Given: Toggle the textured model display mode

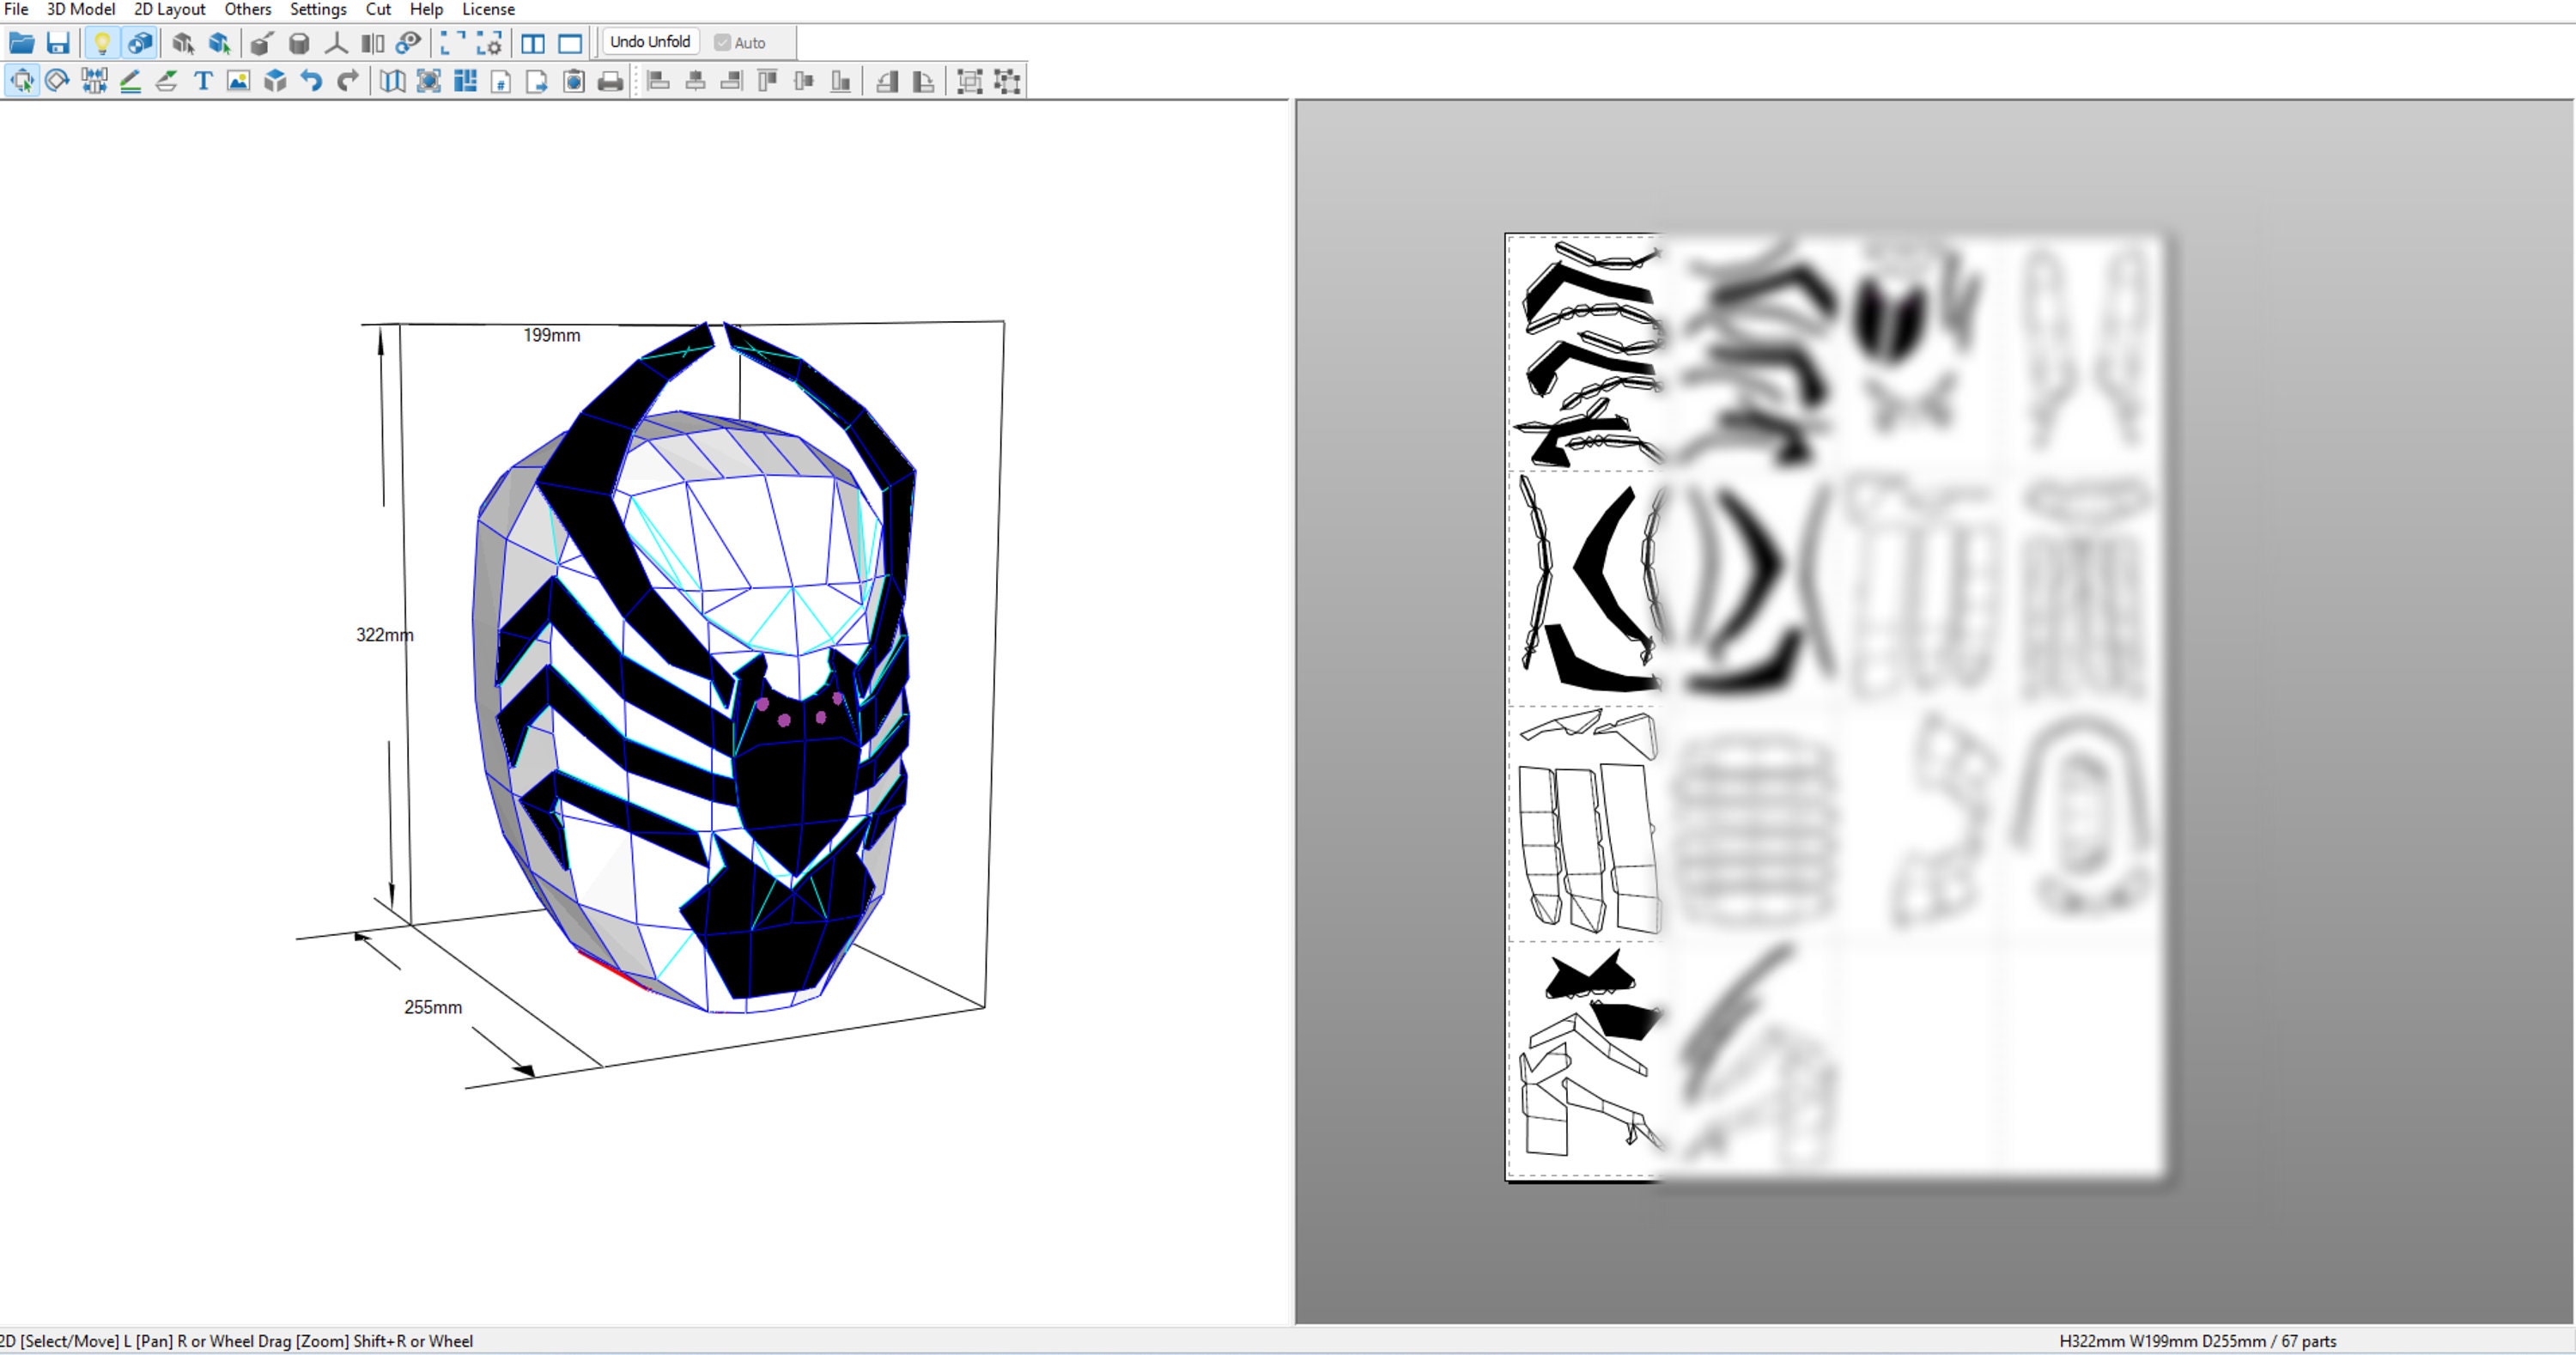Looking at the screenshot, I should pyautogui.click(x=139, y=42).
